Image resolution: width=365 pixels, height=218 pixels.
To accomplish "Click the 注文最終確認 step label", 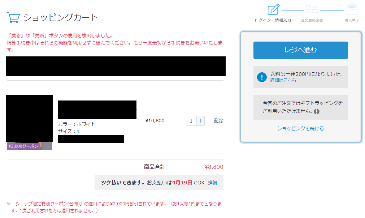I will point(312,20).
